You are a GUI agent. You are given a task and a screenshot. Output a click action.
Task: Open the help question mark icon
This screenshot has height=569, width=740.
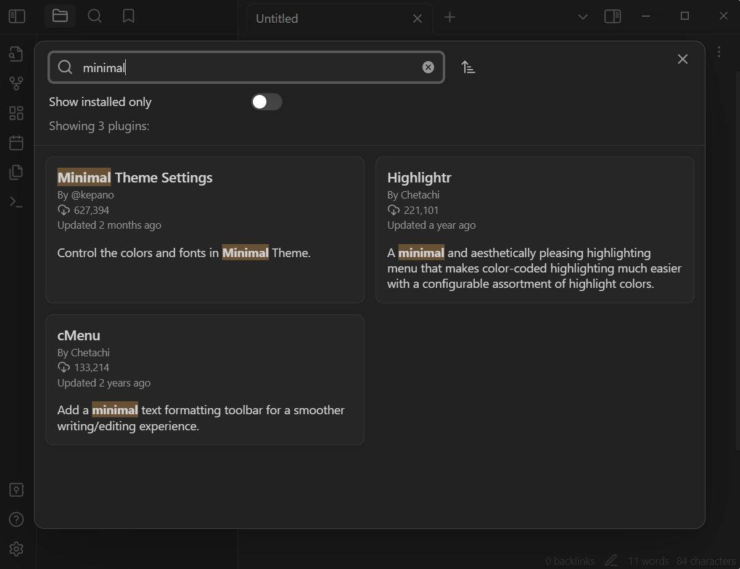(17, 520)
